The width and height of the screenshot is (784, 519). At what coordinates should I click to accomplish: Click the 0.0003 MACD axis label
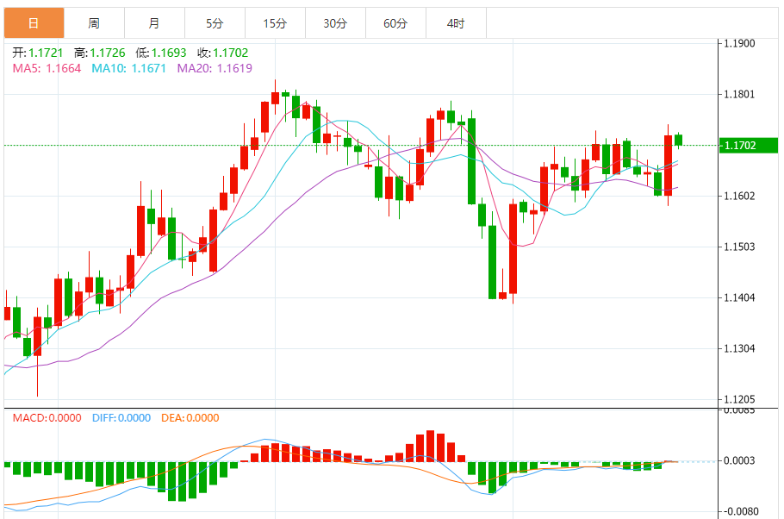[739, 460]
